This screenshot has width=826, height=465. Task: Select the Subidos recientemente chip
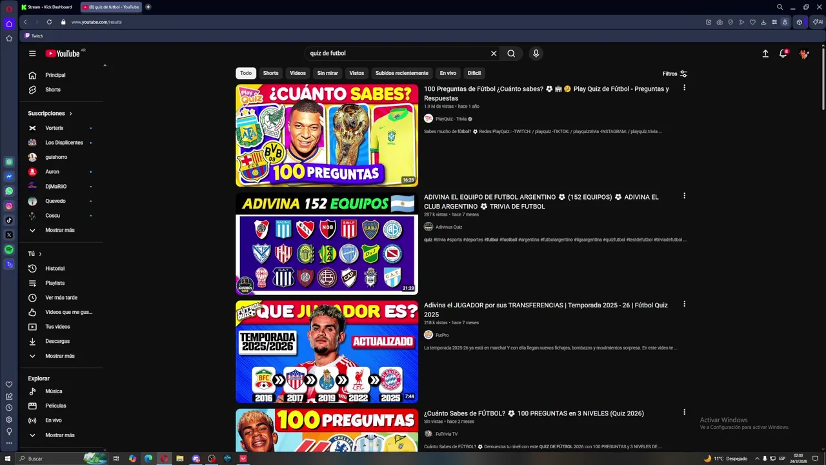click(402, 73)
